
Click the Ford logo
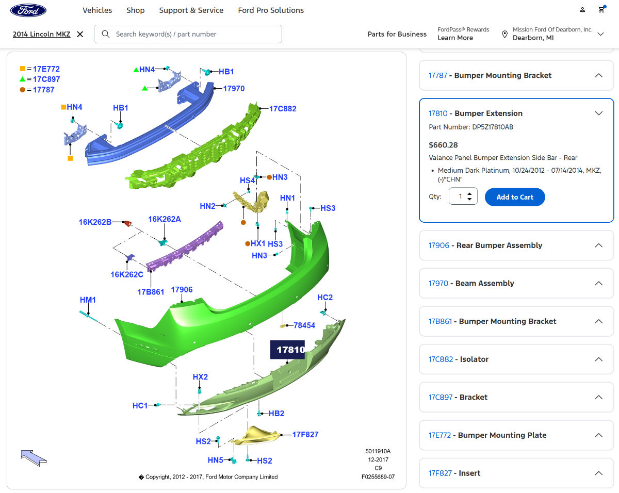28,10
